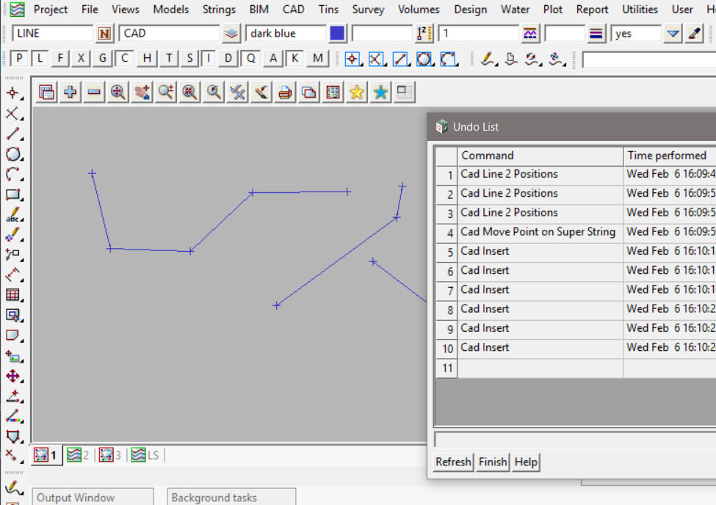
Task: Open the view Menu icon in view toolbar
Action: click(x=46, y=92)
